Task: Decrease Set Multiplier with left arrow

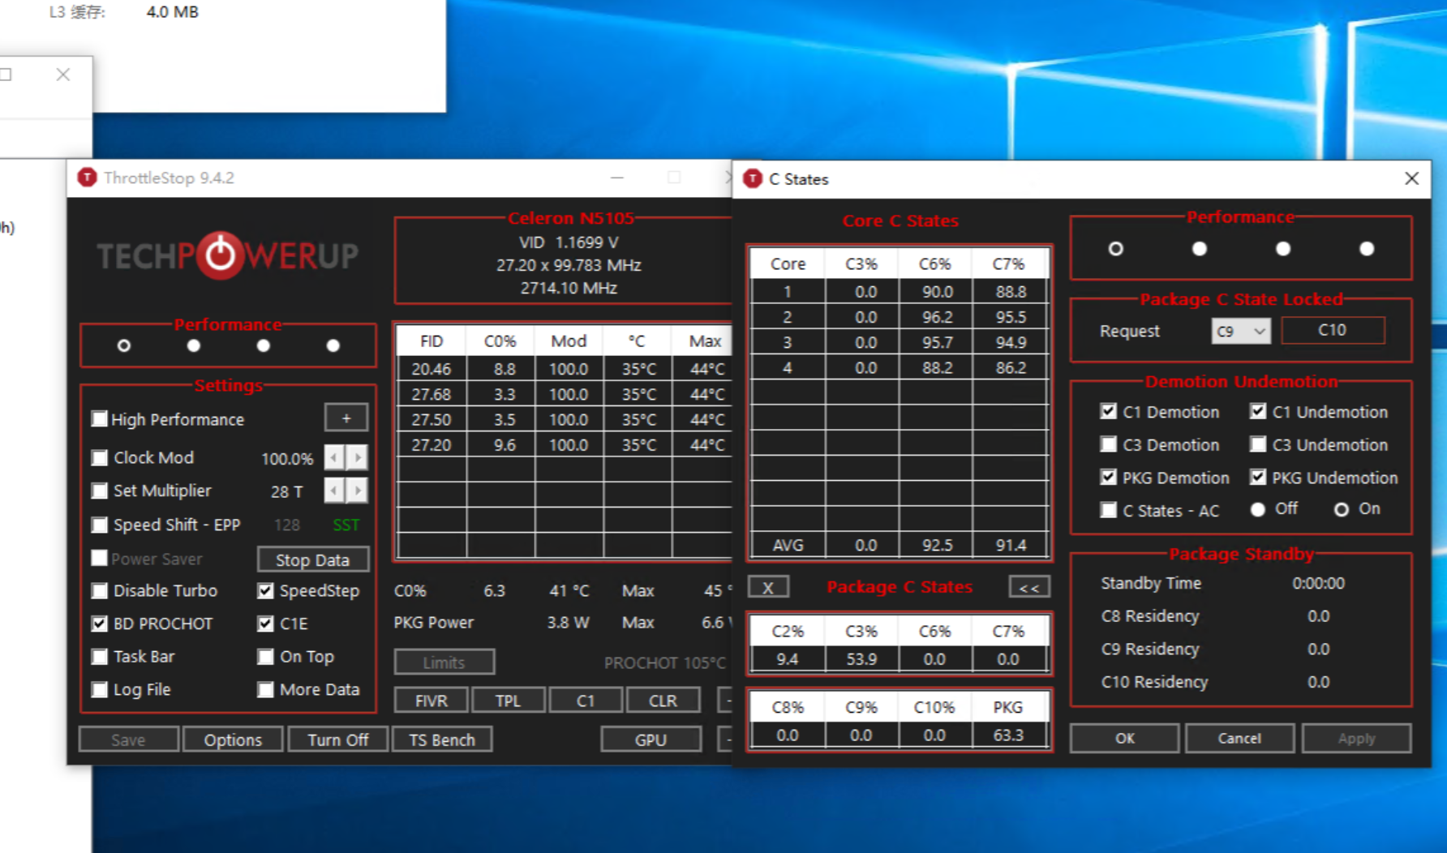Action: click(334, 491)
